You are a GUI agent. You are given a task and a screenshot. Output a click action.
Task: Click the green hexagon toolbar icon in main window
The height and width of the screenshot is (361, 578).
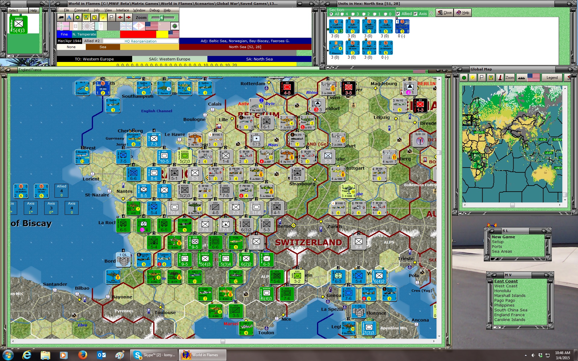[x=78, y=17]
